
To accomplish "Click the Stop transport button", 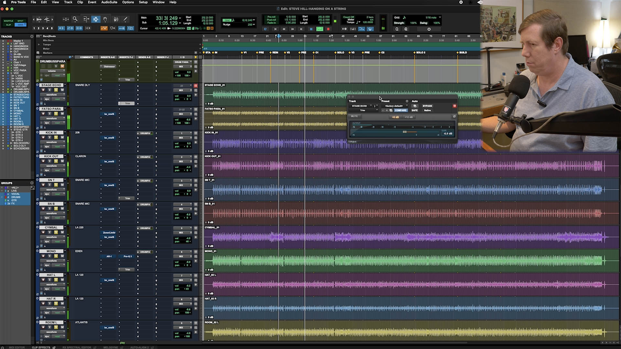I will 311,29.
